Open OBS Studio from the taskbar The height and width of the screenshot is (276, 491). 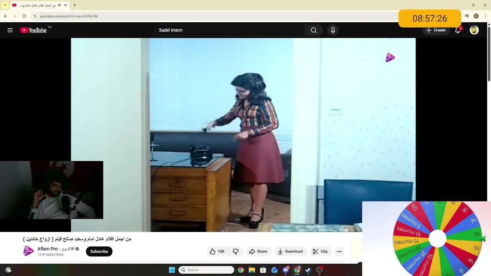[x=320, y=270]
